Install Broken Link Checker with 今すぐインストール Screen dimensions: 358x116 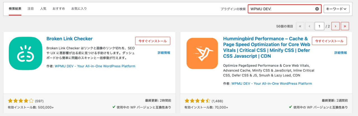click(153, 41)
